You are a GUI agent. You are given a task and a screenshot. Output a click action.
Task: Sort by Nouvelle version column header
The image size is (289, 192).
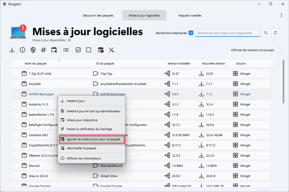point(213,64)
